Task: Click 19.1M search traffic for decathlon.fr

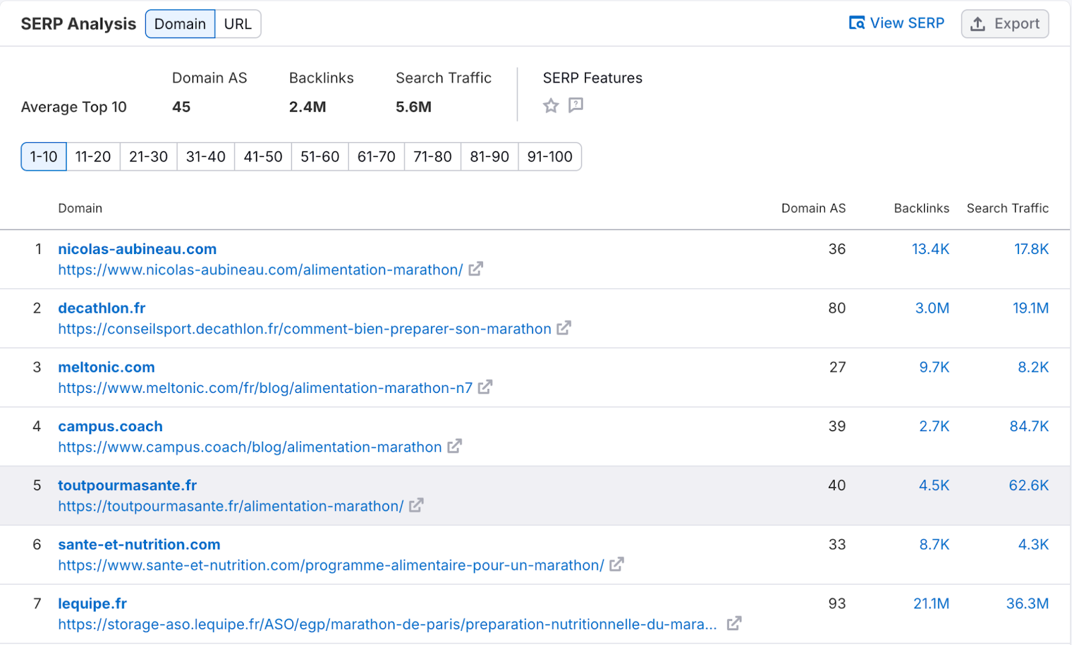Action: coord(1031,308)
